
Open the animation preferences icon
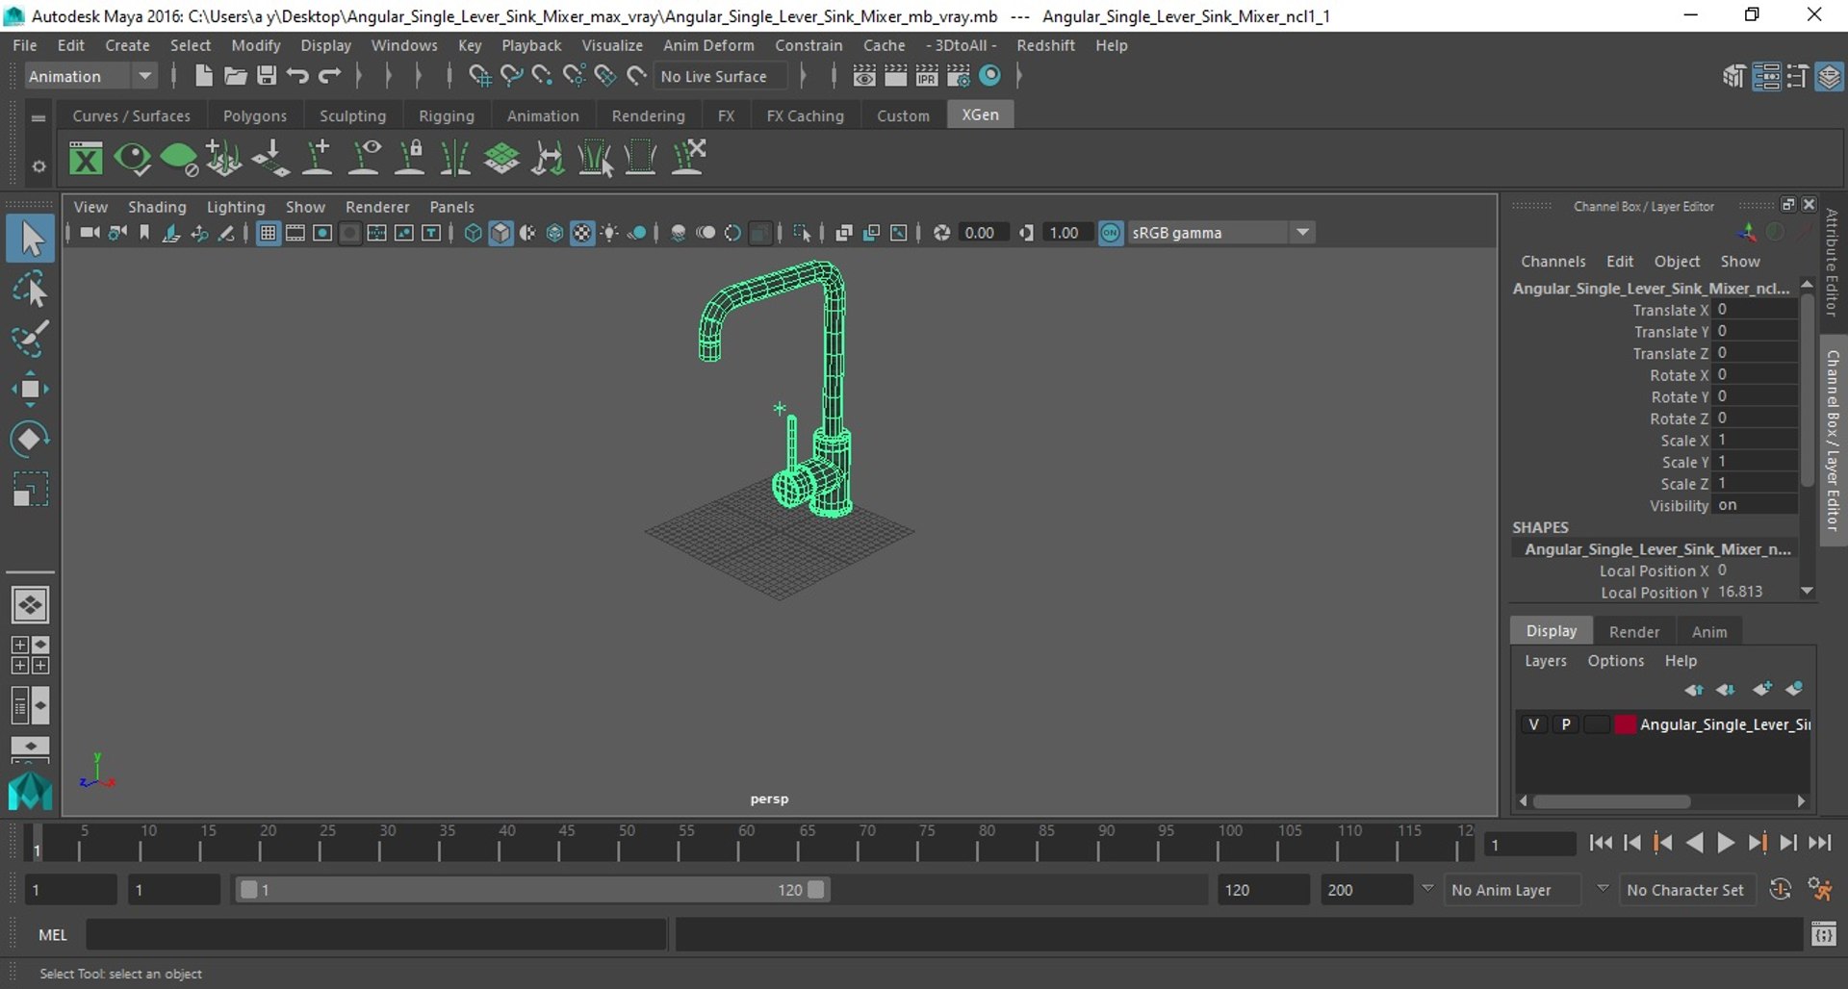tap(1820, 890)
